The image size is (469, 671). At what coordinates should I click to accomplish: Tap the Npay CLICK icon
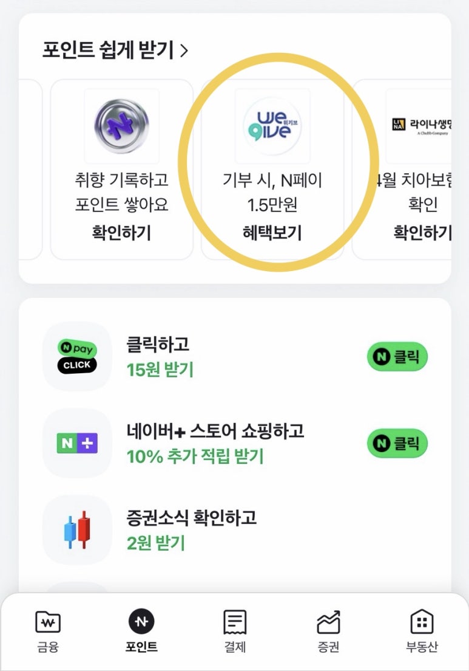pyautogui.click(x=77, y=357)
